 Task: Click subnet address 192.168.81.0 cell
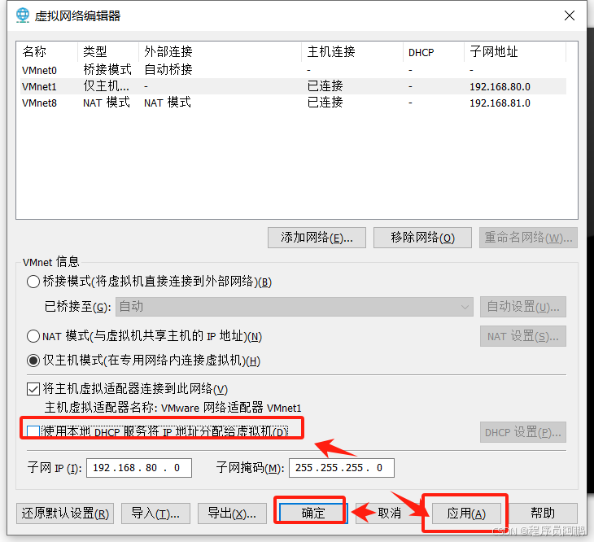point(500,103)
